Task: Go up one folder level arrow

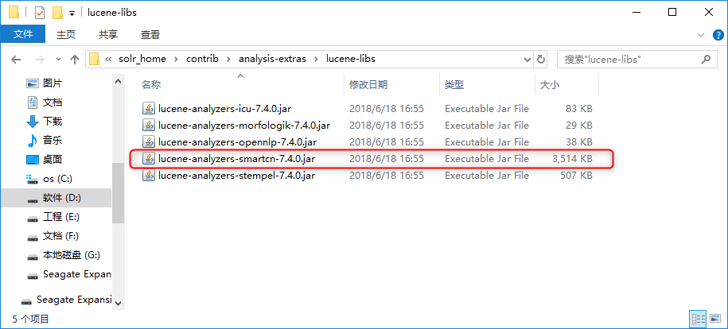Action: (74, 59)
